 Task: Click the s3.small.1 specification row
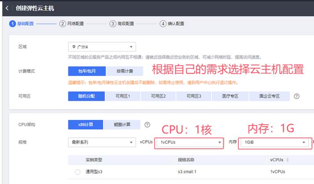tap(190, 172)
